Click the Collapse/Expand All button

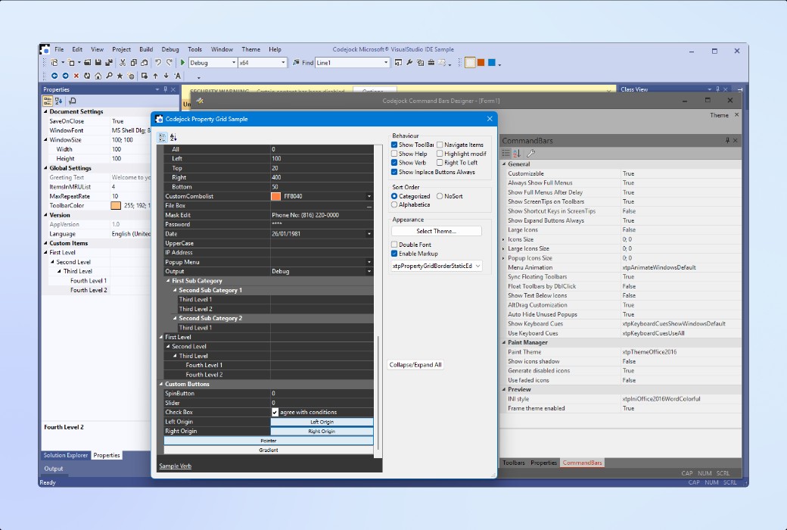(415, 365)
